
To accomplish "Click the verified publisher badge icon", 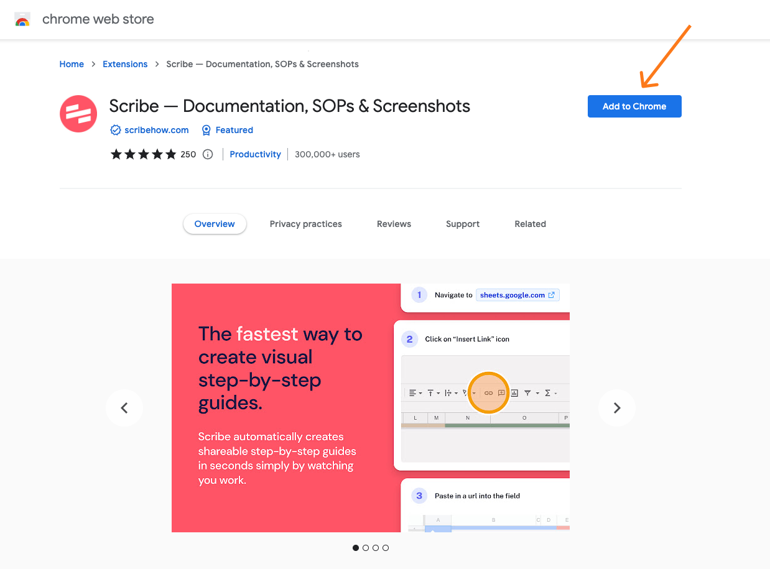I will click(x=115, y=130).
